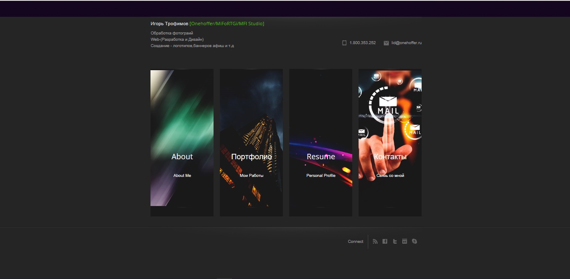Click the phone icon beside 1.800.353.252
This screenshot has height=279, width=570.
tap(344, 43)
